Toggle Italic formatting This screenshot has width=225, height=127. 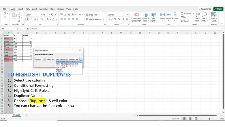(x=31, y=19)
